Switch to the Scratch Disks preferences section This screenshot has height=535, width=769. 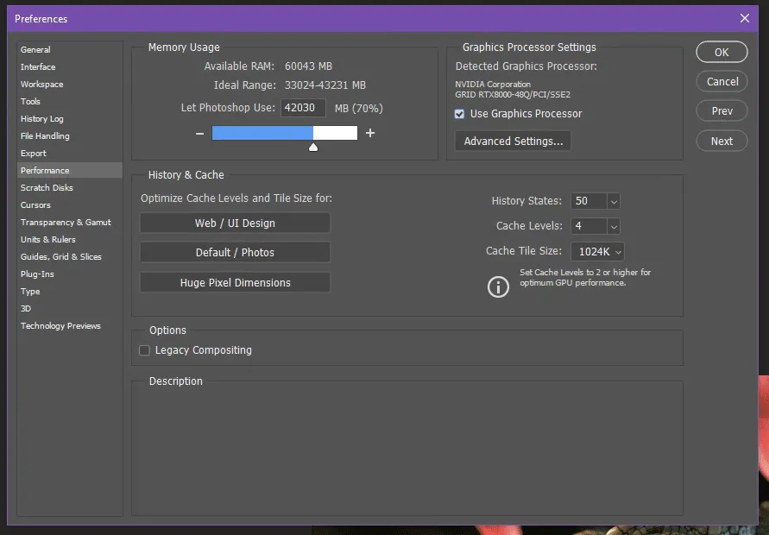(47, 187)
